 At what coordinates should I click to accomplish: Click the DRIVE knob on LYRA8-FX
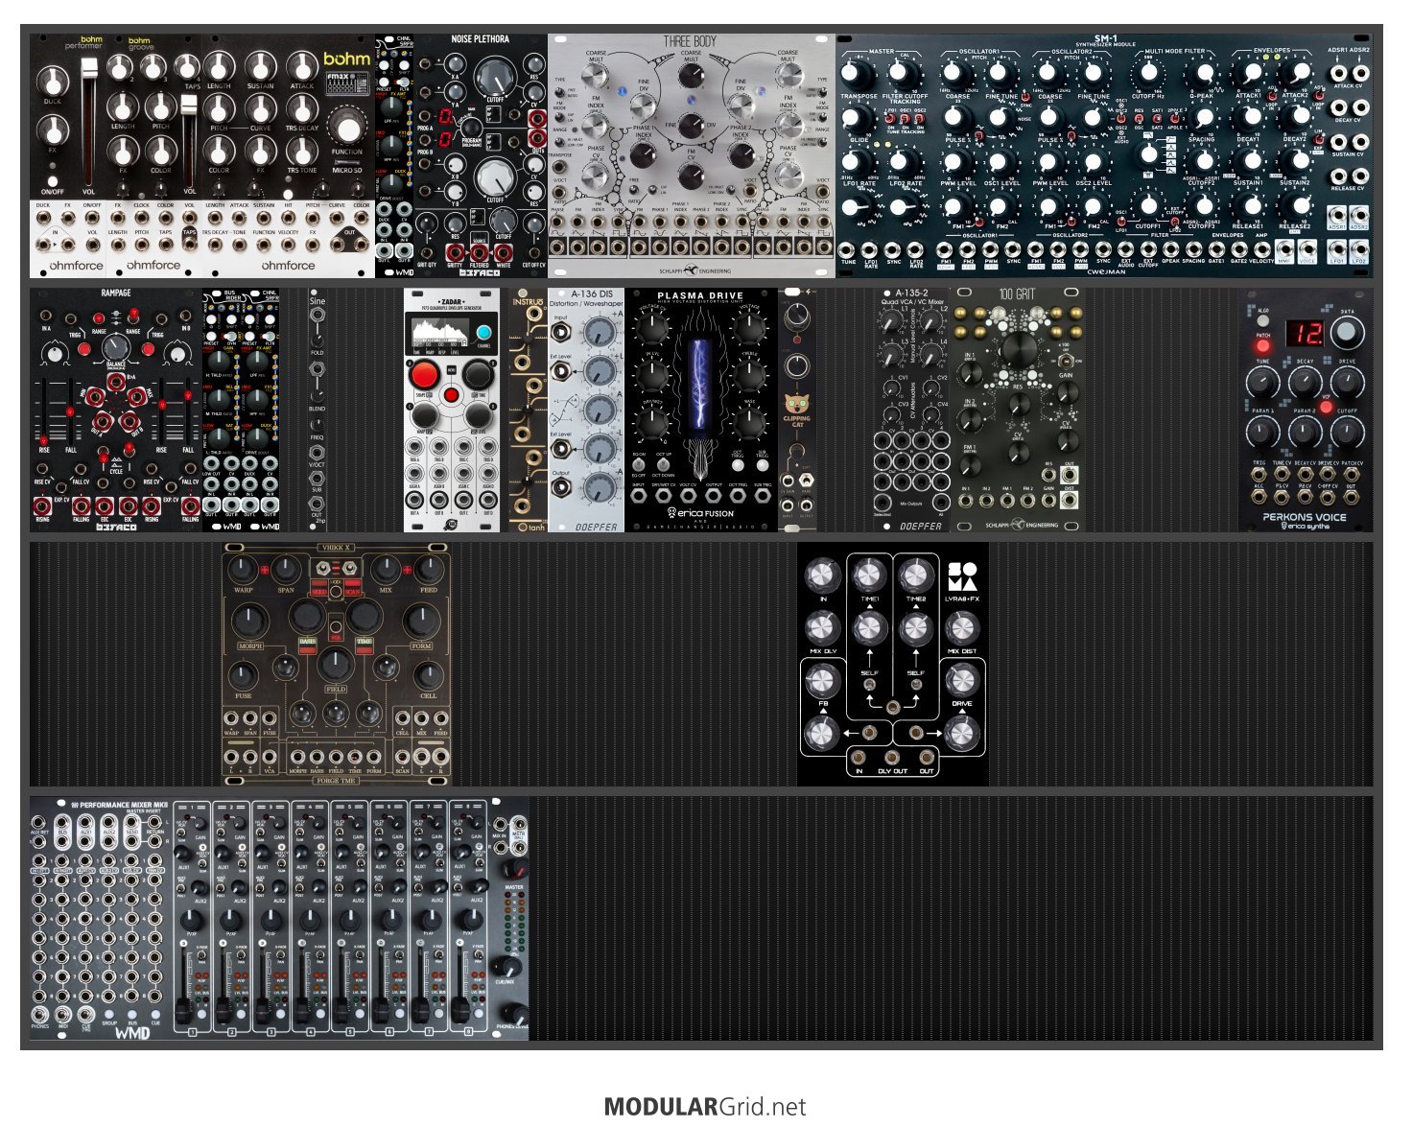pyautogui.click(x=961, y=680)
